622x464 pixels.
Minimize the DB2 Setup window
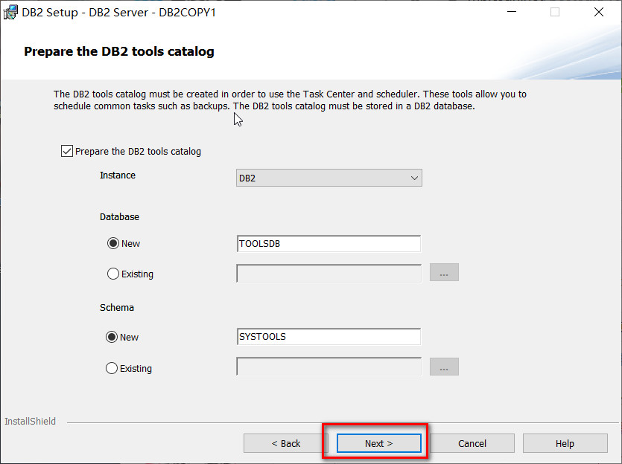[512, 12]
